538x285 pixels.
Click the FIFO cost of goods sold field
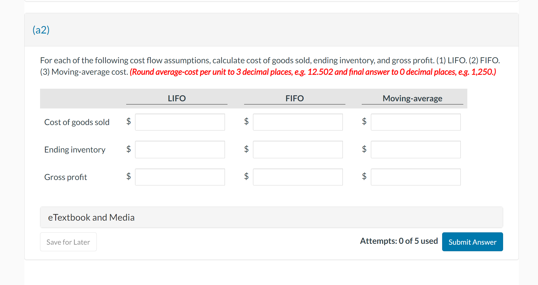click(298, 122)
